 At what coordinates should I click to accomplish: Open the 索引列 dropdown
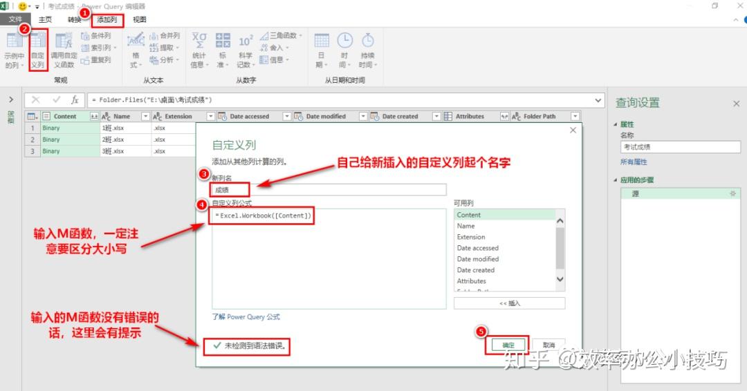point(98,48)
